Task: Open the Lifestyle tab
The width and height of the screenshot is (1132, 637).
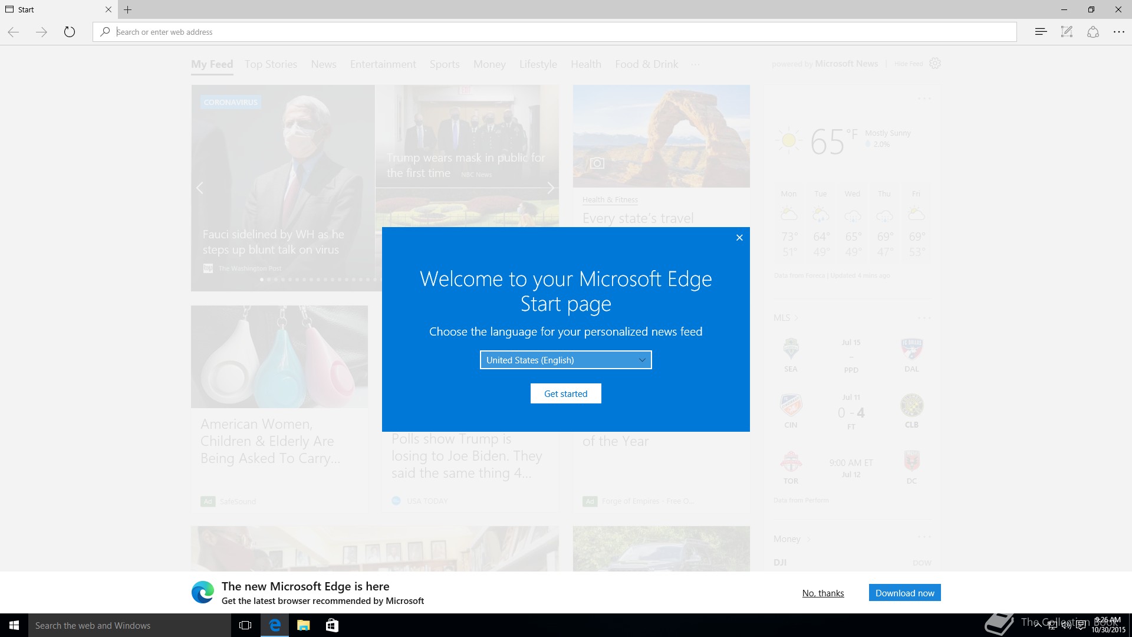Action: coord(538,64)
